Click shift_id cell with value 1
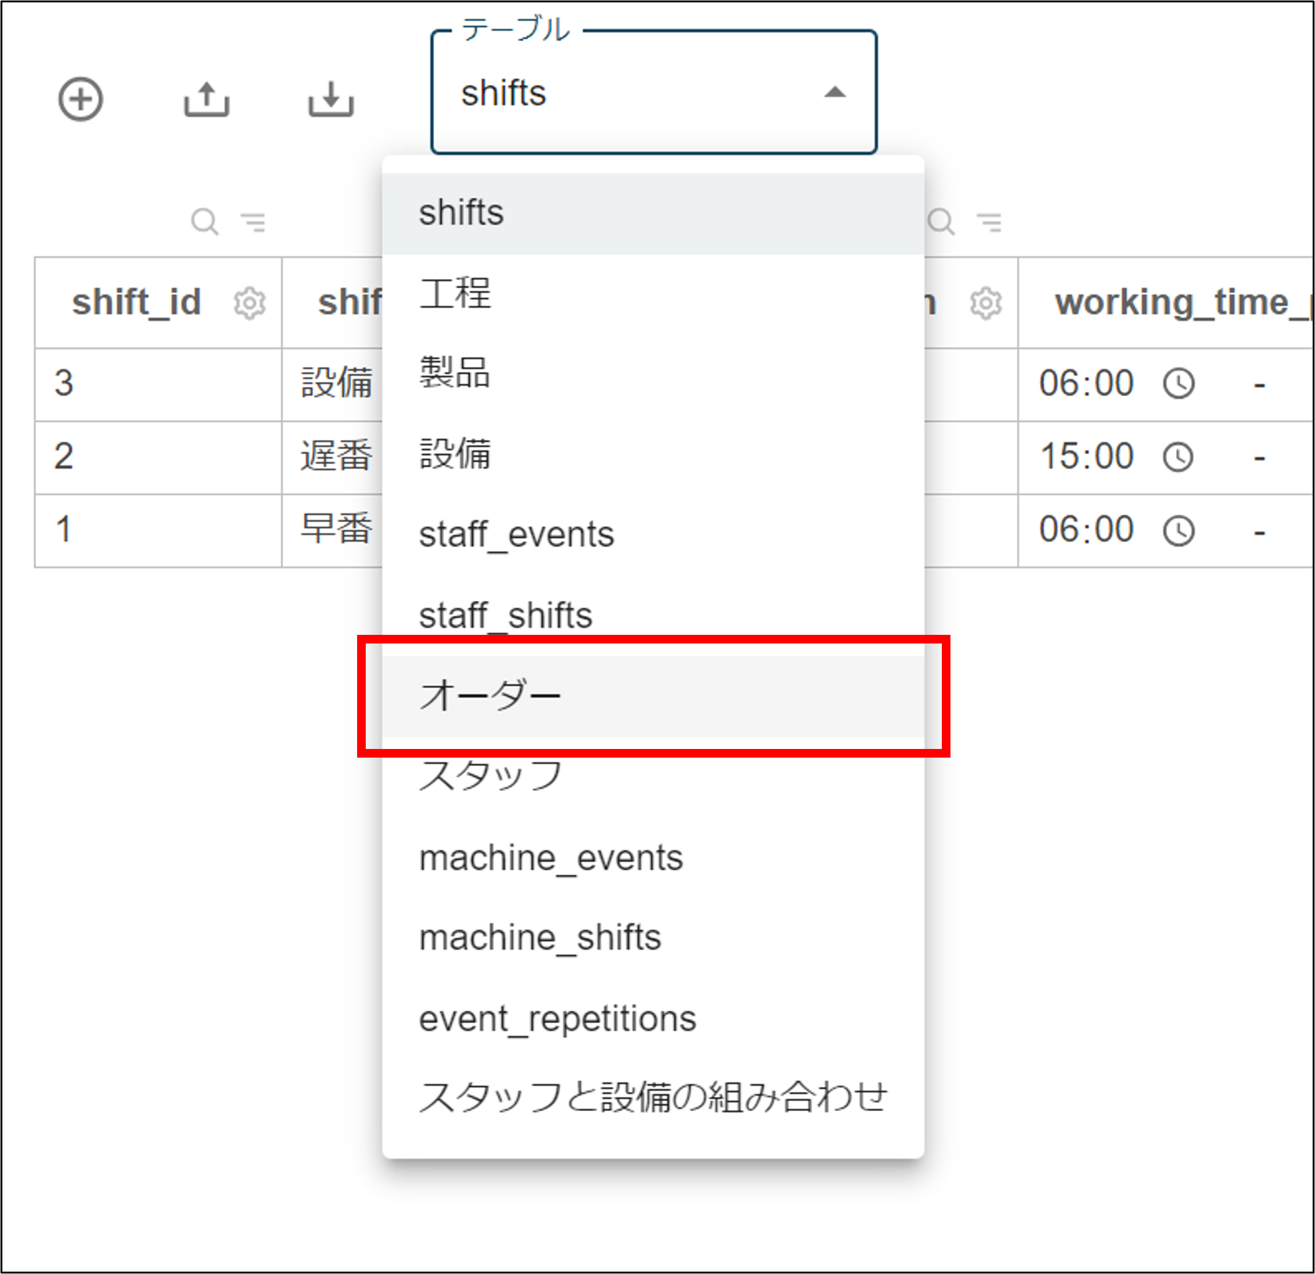This screenshot has height=1274, width=1315. click(159, 531)
